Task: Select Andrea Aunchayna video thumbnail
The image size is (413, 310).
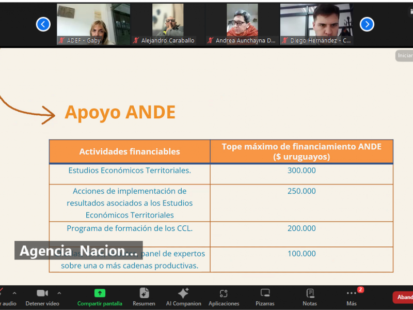Action: 242,24
